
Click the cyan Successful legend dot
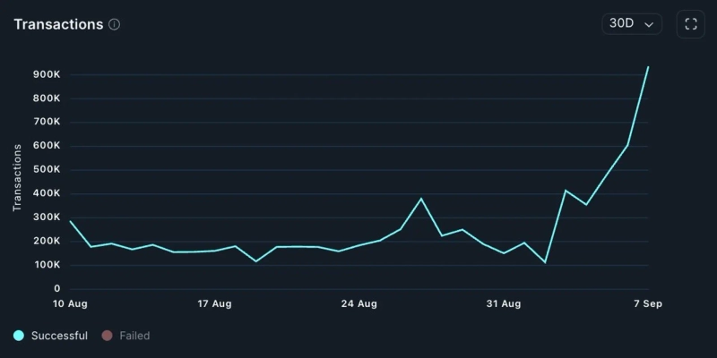[x=19, y=336]
